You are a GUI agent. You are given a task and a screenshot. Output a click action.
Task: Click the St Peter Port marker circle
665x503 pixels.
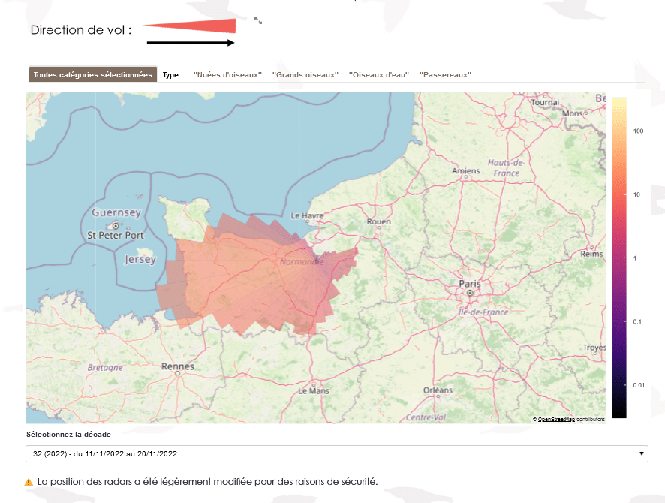pyautogui.click(x=116, y=225)
